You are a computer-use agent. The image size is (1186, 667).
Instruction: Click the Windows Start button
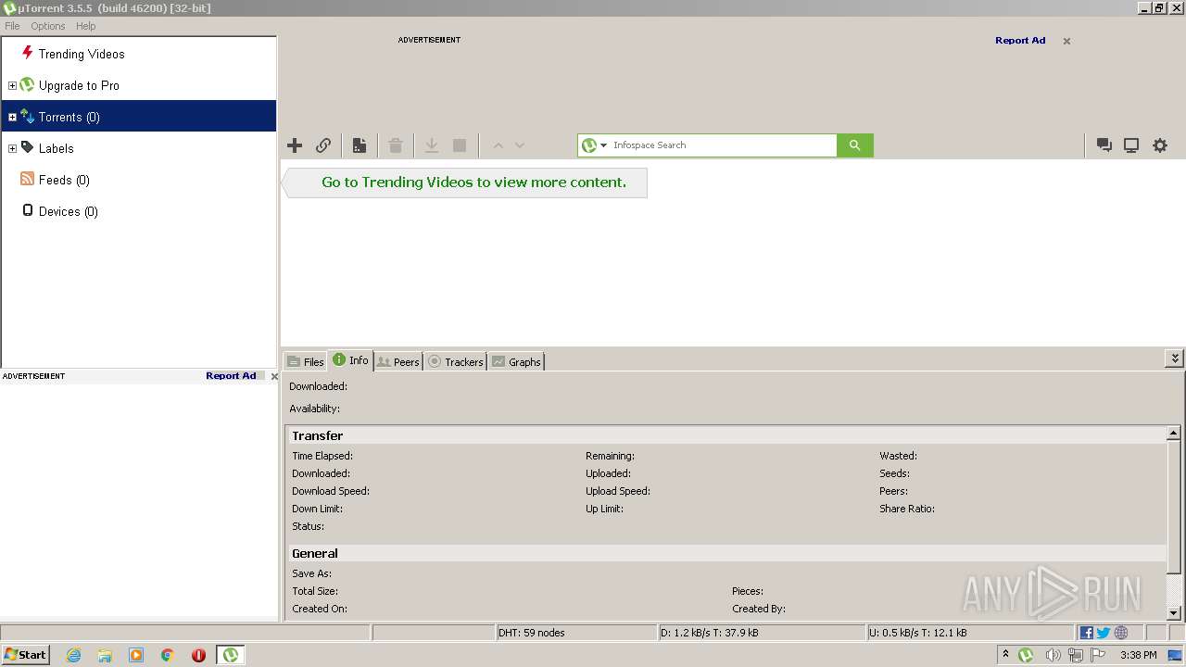[25, 655]
